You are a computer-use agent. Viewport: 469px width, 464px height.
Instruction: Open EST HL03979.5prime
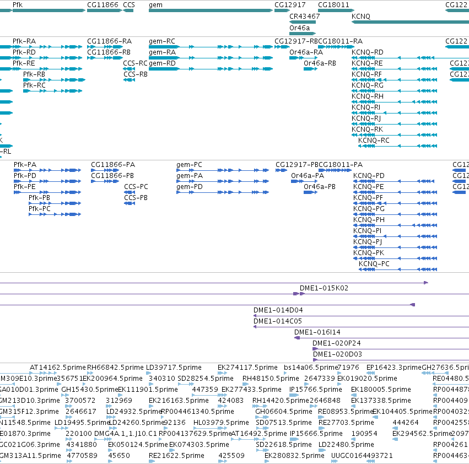221,423
